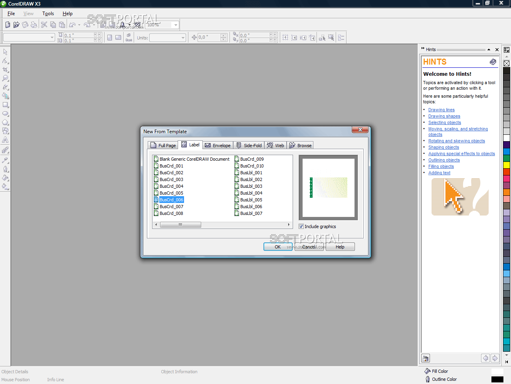Pick the yellow palette swatch
Screen dimensions: 511x384
[507, 165]
